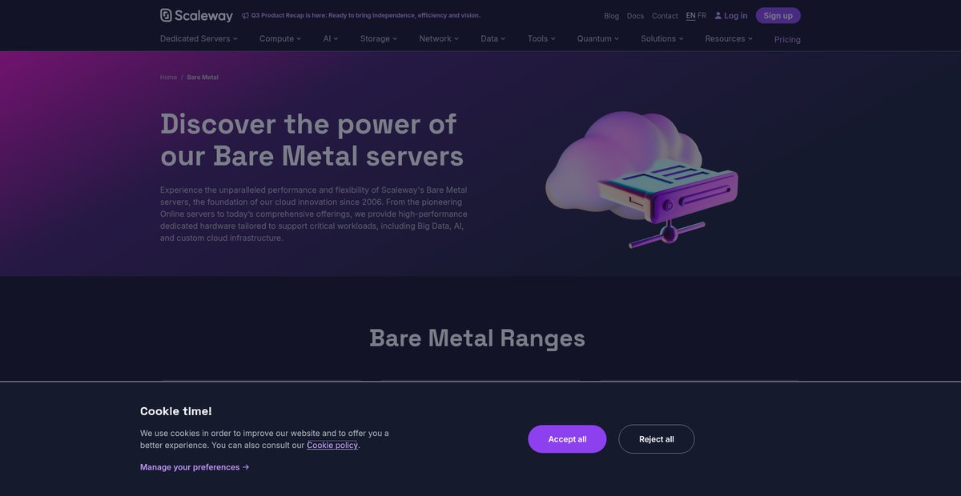Switch language to EN
961x496 pixels.
click(690, 15)
